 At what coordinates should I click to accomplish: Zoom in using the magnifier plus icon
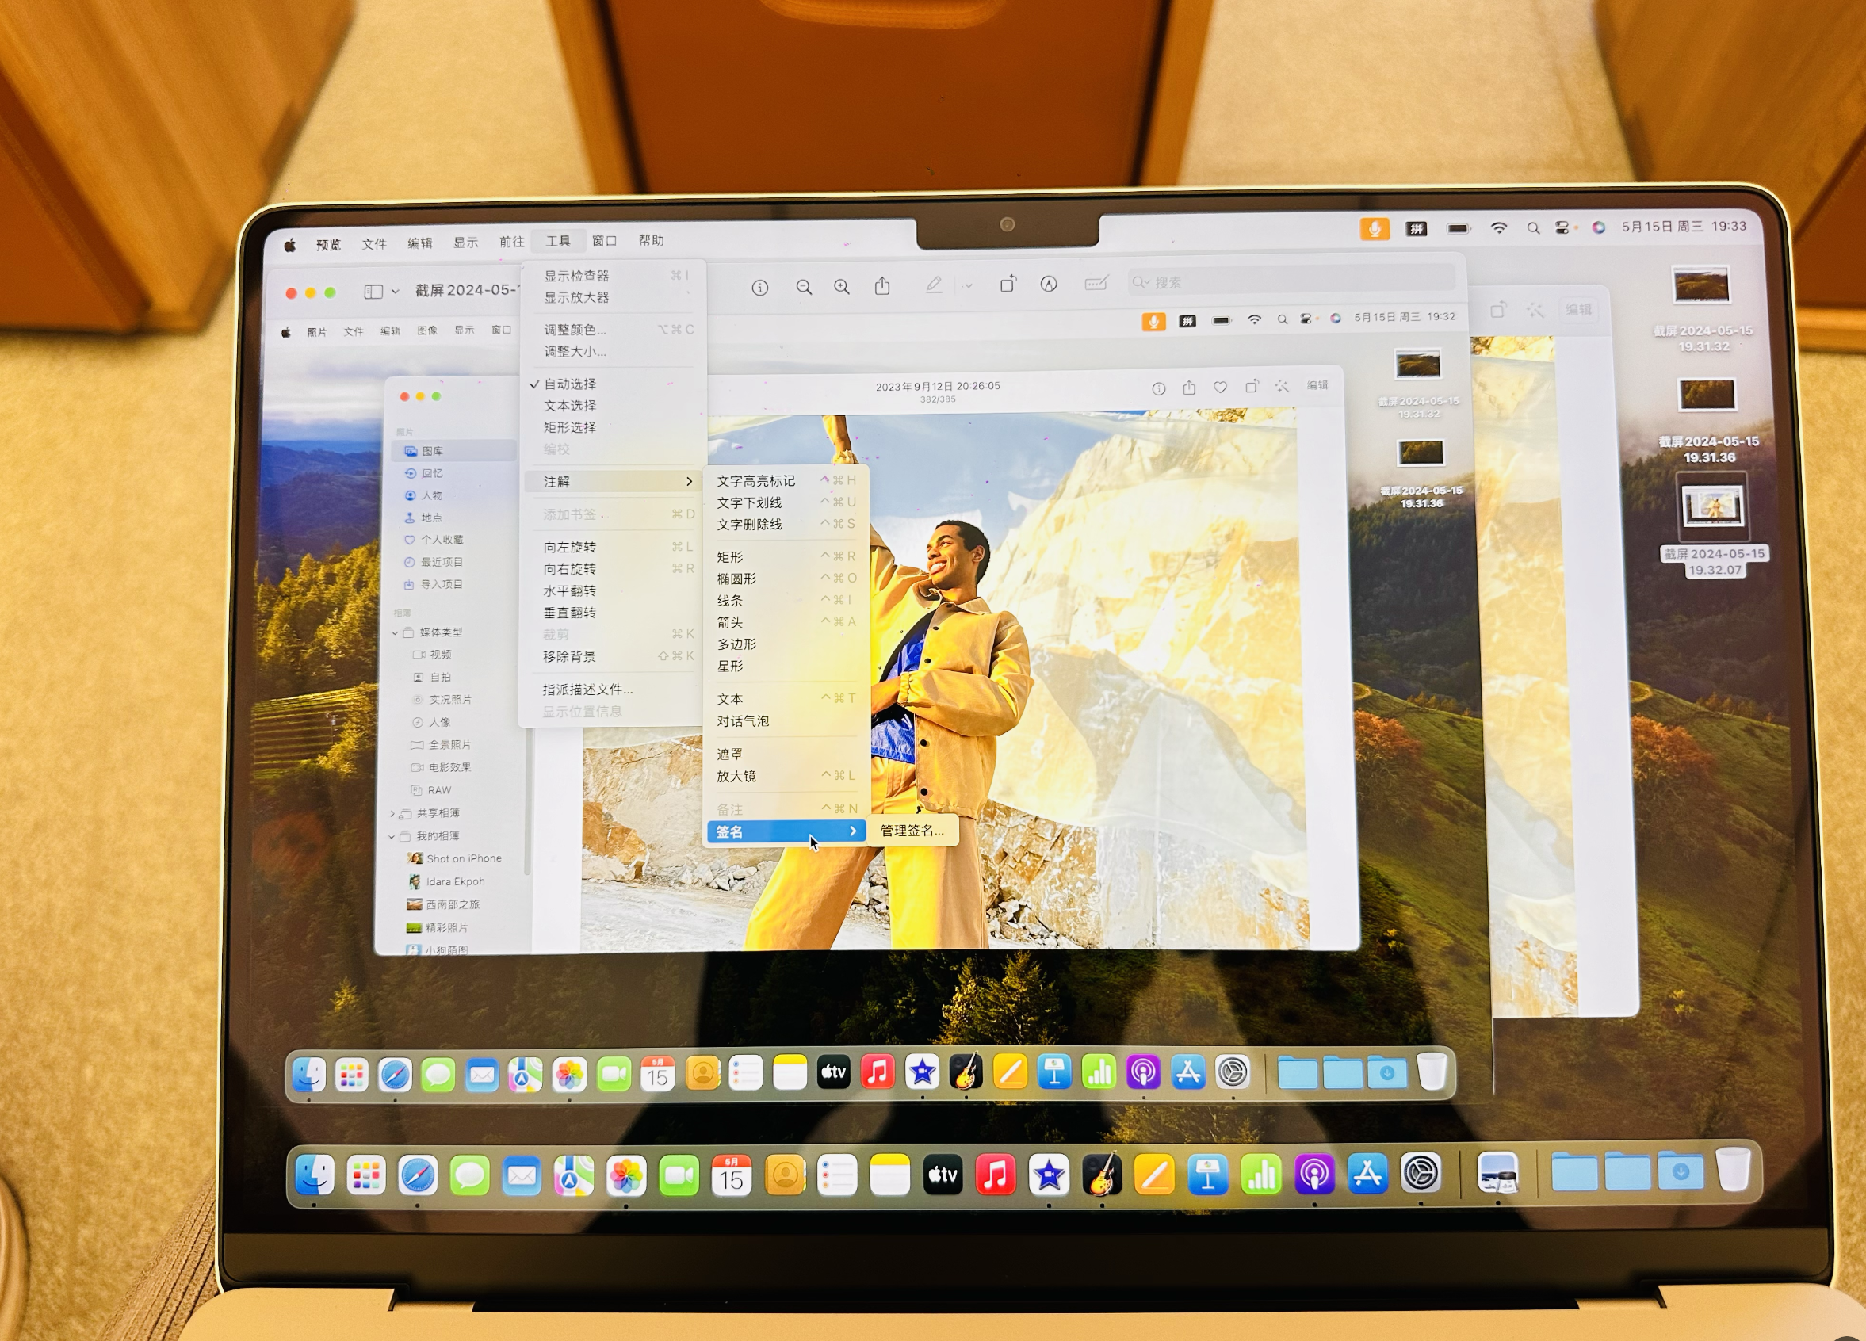[x=842, y=286]
